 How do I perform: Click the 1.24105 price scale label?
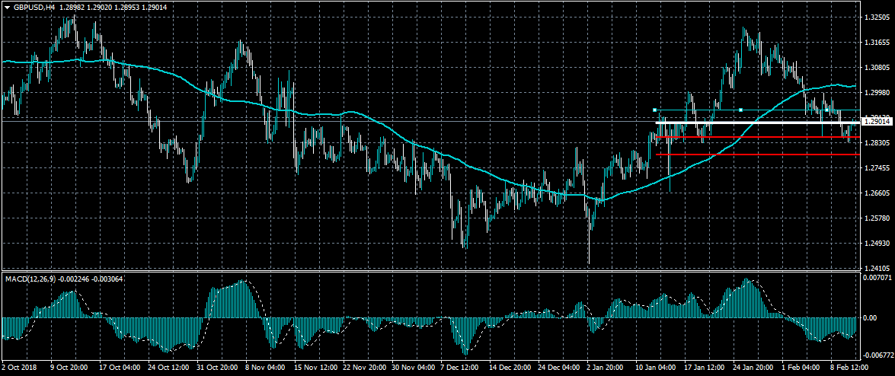(x=877, y=268)
